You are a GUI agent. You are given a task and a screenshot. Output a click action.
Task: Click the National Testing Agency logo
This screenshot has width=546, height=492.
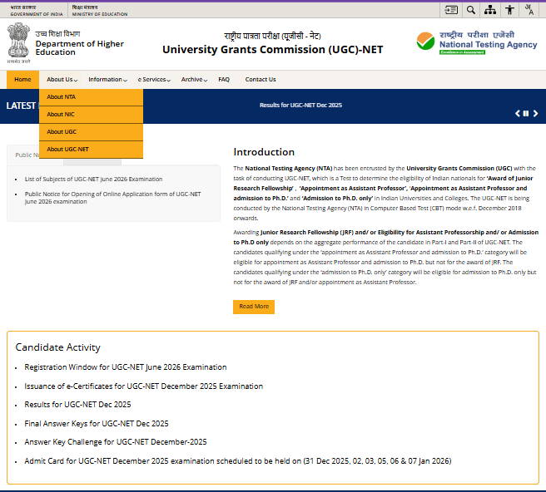coord(477,42)
